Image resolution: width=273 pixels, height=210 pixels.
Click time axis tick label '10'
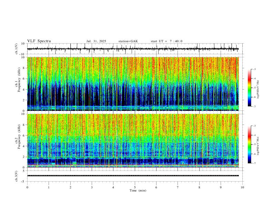pos(242,187)
